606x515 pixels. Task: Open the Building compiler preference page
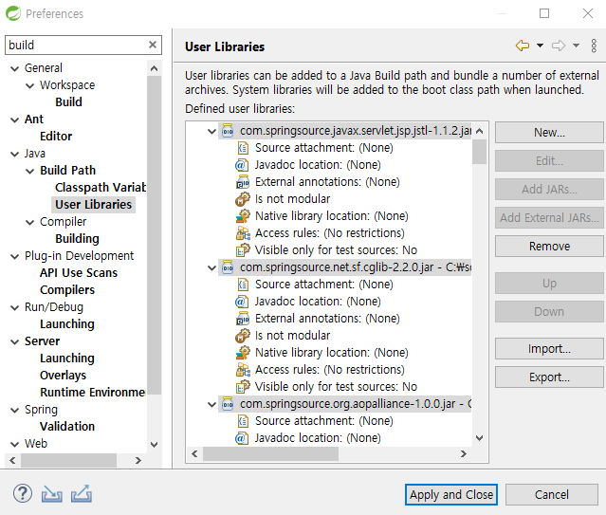coord(78,239)
